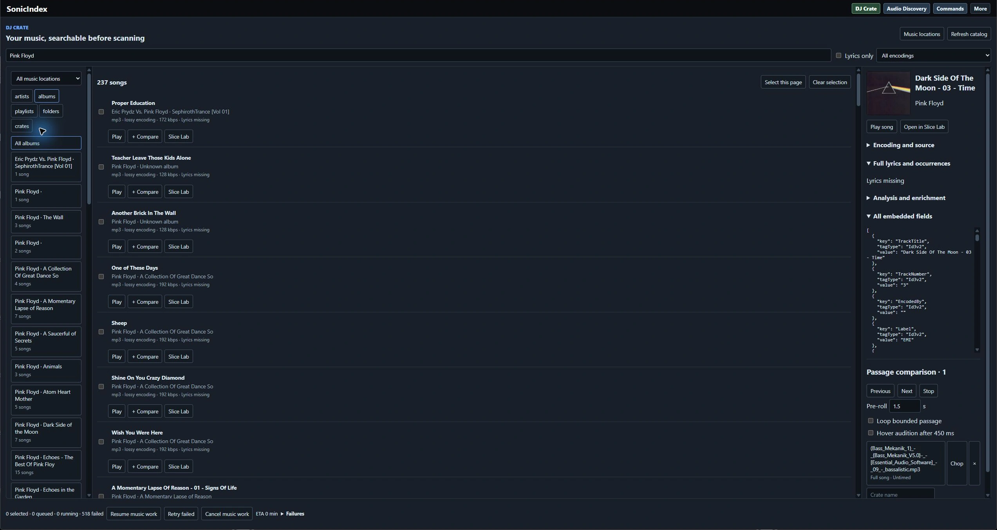Select the artists filter tab
The width and height of the screenshot is (997, 530).
(22, 96)
